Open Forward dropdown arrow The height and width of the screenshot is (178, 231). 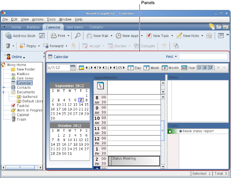tap(66, 46)
